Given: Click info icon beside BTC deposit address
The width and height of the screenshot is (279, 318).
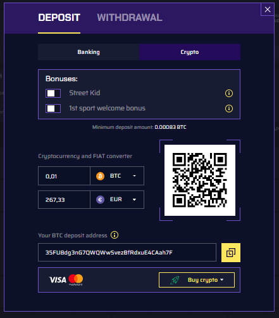Looking at the screenshot, I should click(x=115, y=235).
